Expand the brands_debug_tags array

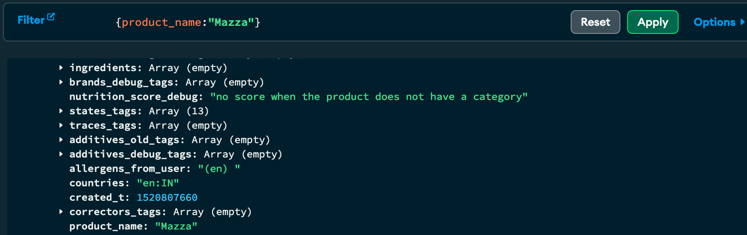(61, 82)
